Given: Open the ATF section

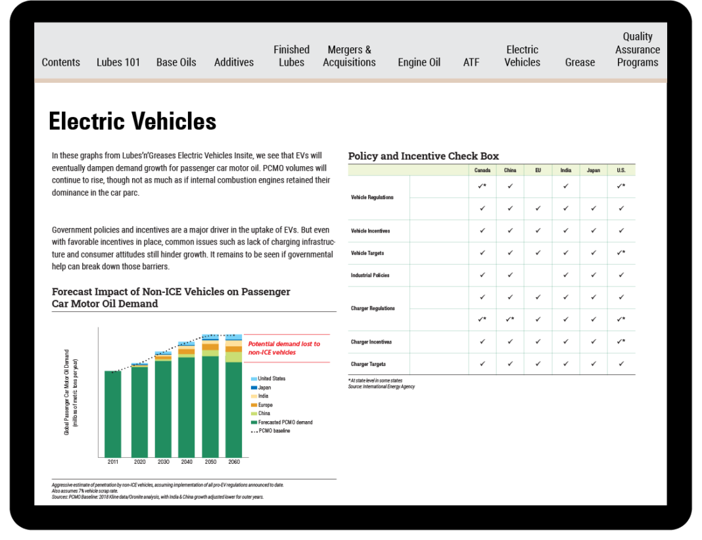Looking at the screenshot, I should 471,62.
